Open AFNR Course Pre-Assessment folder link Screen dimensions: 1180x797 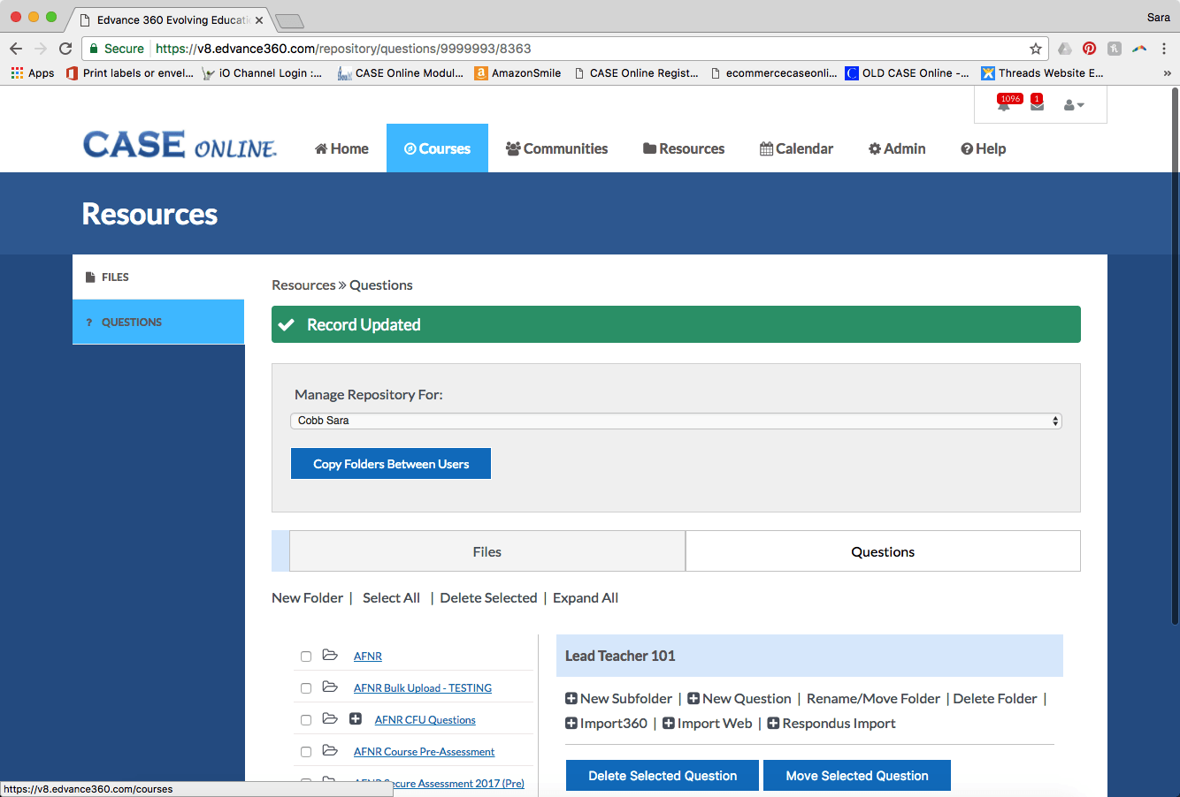[424, 752]
